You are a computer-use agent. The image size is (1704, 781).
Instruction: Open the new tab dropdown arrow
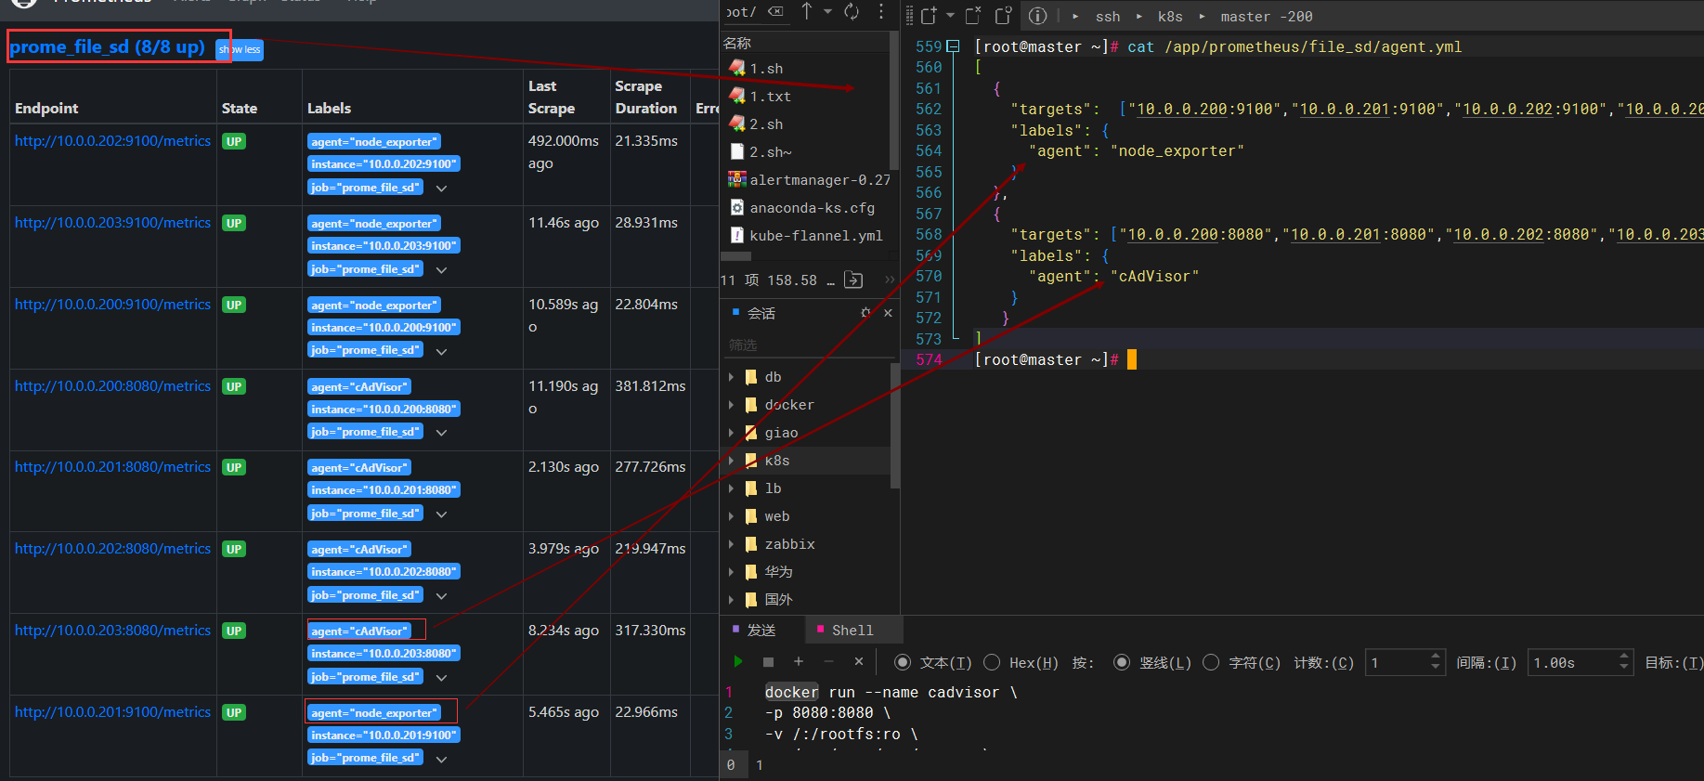pos(950,16)
